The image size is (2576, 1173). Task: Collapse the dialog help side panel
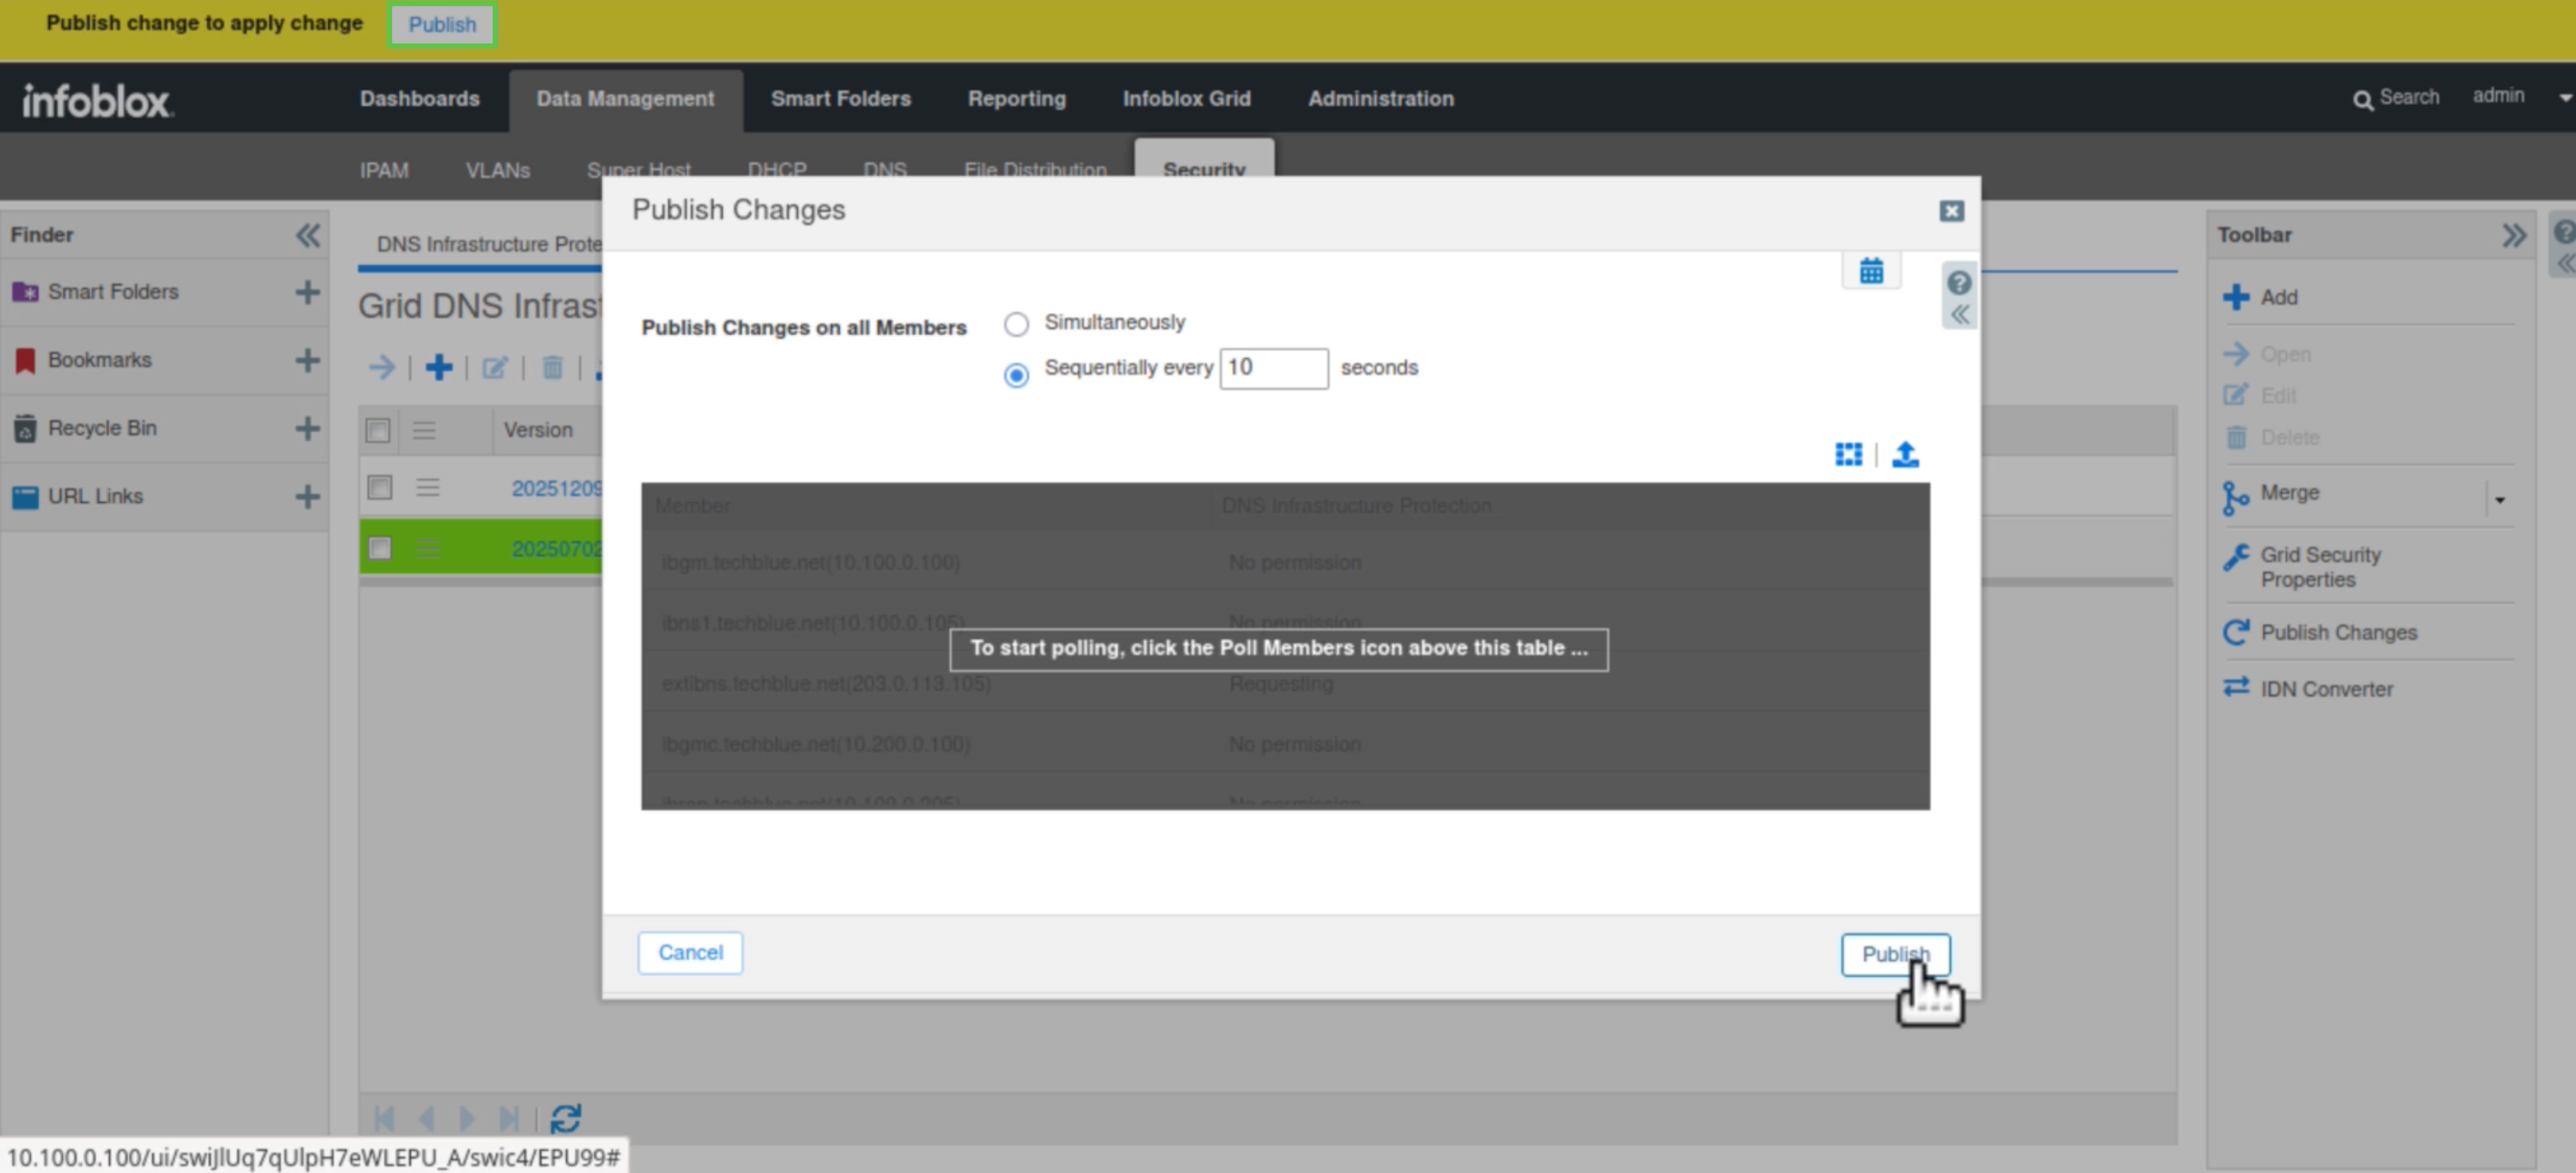click(x=1959, y=314)
